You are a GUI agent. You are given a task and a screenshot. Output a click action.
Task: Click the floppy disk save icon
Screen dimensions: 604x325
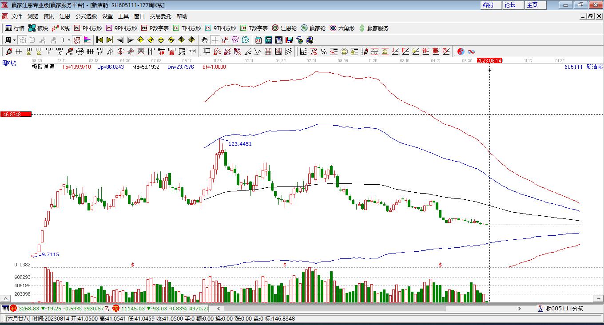coord(289,40)
